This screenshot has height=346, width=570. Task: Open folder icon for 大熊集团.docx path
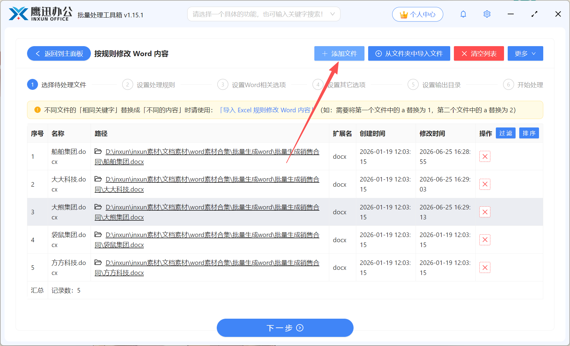coord(98,207)
